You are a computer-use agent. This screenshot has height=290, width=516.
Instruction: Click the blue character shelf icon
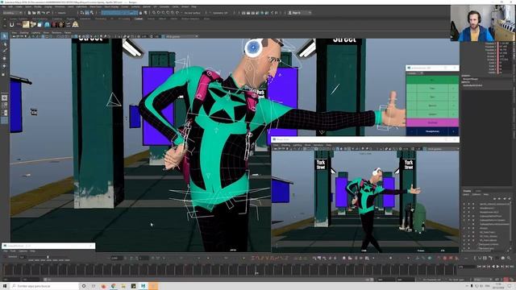[47, 25]
